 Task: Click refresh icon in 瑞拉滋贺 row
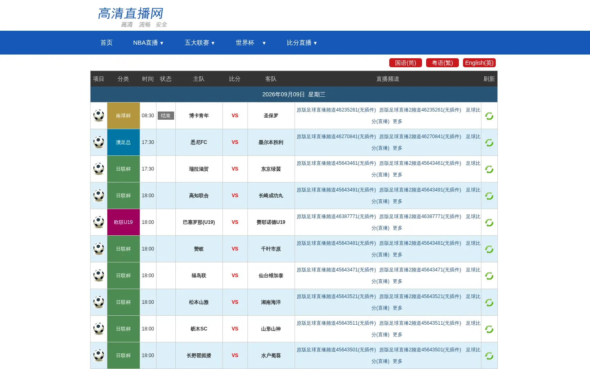point(489,169)
